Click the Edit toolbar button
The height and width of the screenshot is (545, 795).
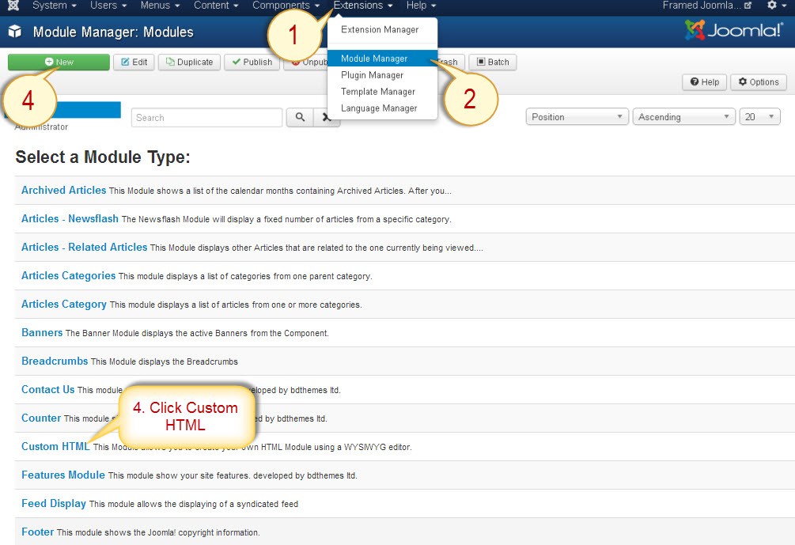pyautogui.click(x=134, y=62)
